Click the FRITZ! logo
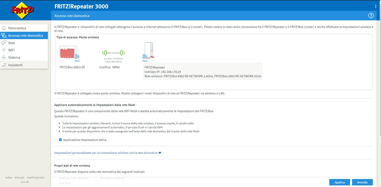 pyautogui.click(x=23, y=10)
